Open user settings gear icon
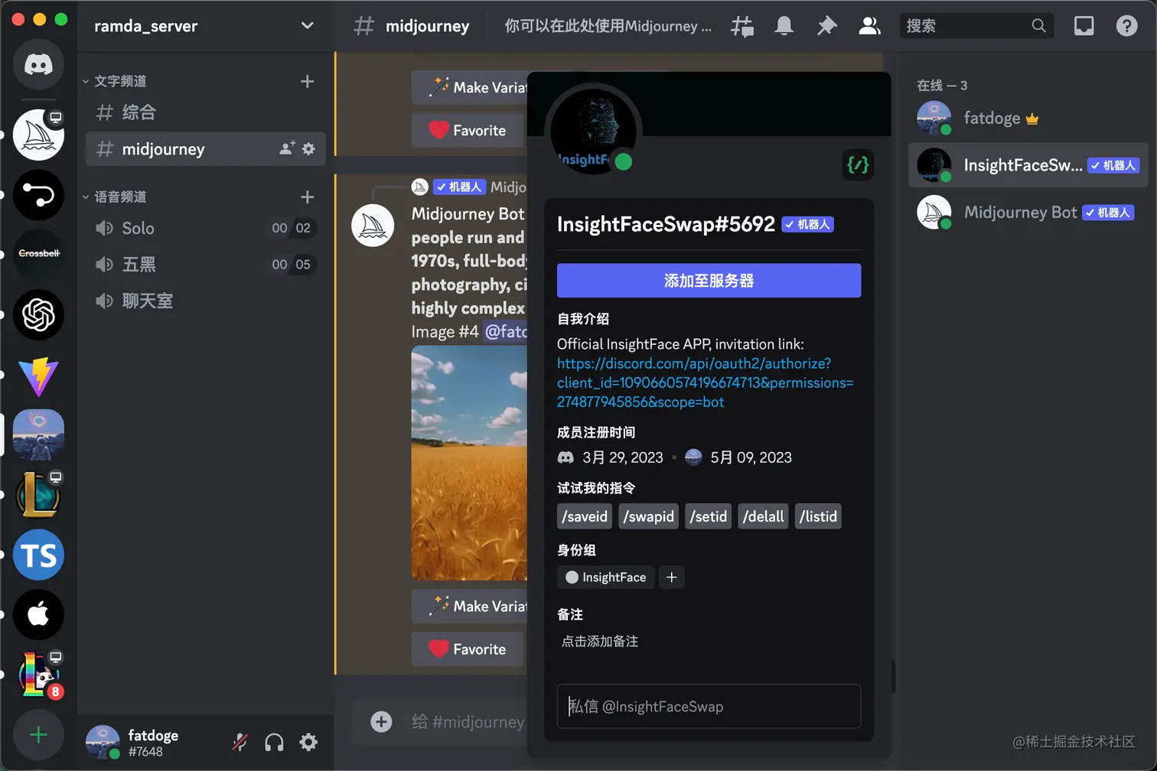 308,742
